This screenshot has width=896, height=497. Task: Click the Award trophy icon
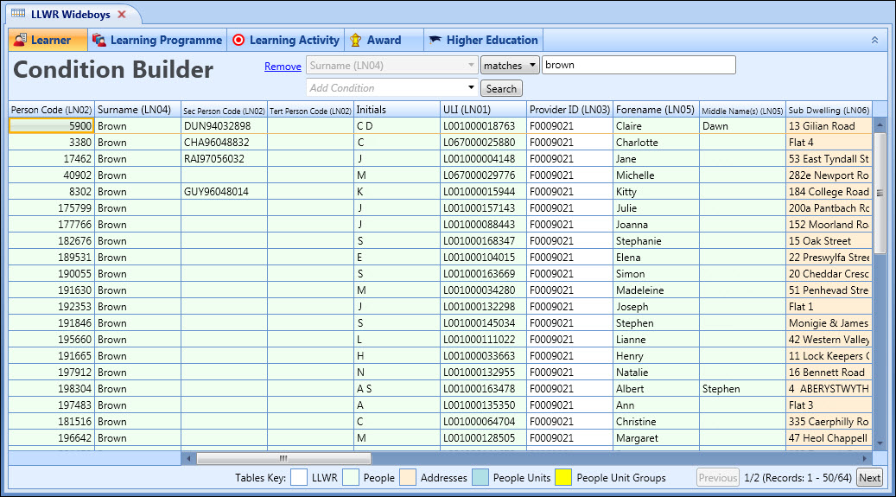355,40
